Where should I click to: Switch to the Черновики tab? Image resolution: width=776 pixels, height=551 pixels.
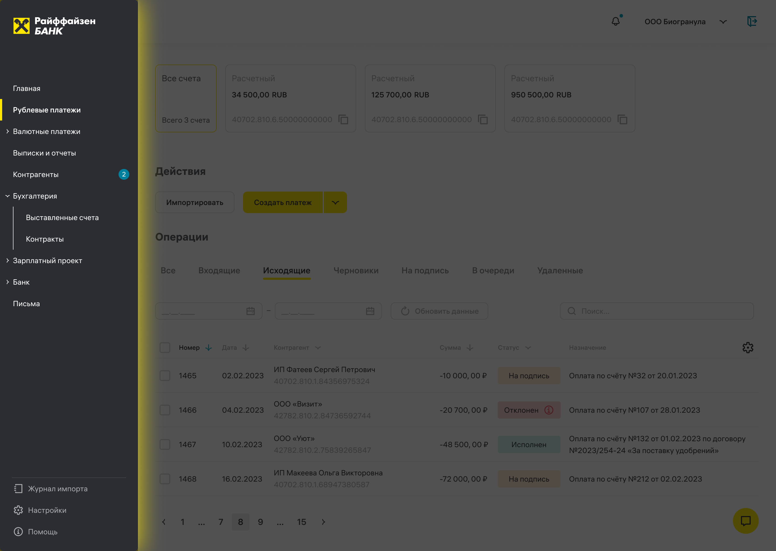[x=356, y=270]
